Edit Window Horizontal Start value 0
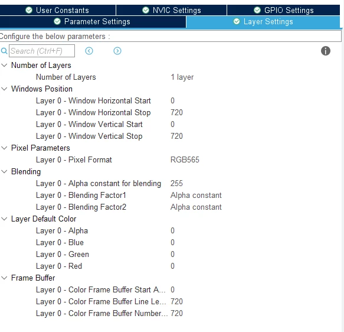 pyautogui.click(x=173, y=100)
